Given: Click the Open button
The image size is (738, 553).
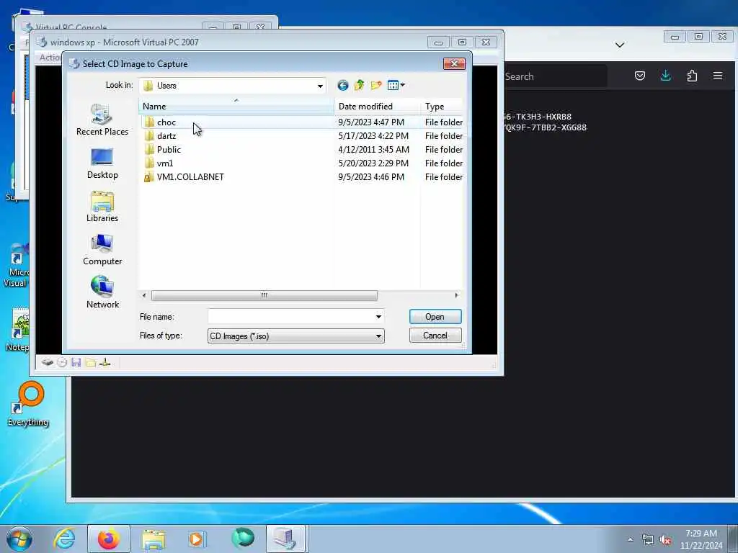Looking at the screenshot, I should pos(435,317).
